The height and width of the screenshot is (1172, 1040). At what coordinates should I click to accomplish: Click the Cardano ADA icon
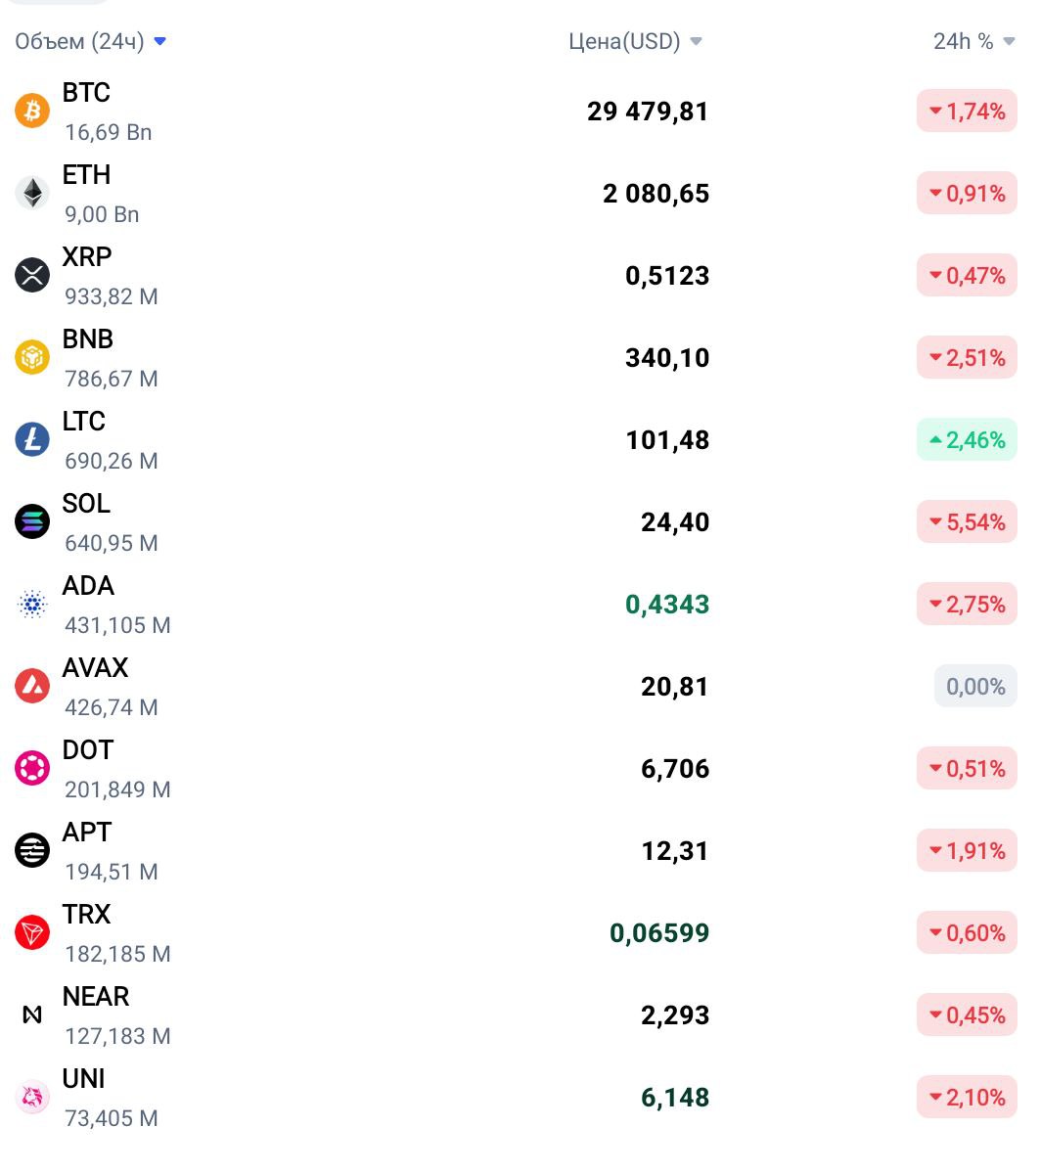[32, 604]
